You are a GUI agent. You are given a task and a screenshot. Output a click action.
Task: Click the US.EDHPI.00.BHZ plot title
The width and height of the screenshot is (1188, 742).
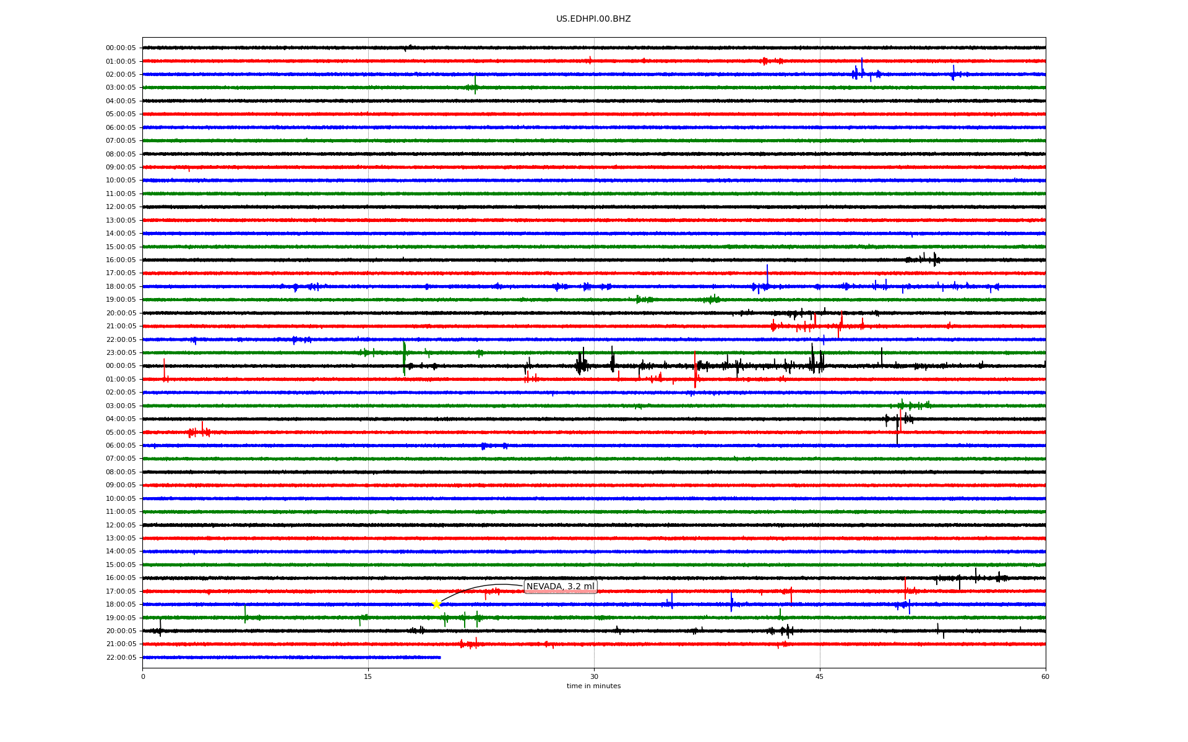[593, 19]
